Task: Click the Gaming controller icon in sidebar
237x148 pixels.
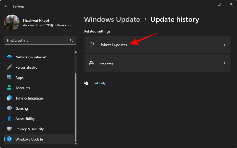Action: [9, 108]
